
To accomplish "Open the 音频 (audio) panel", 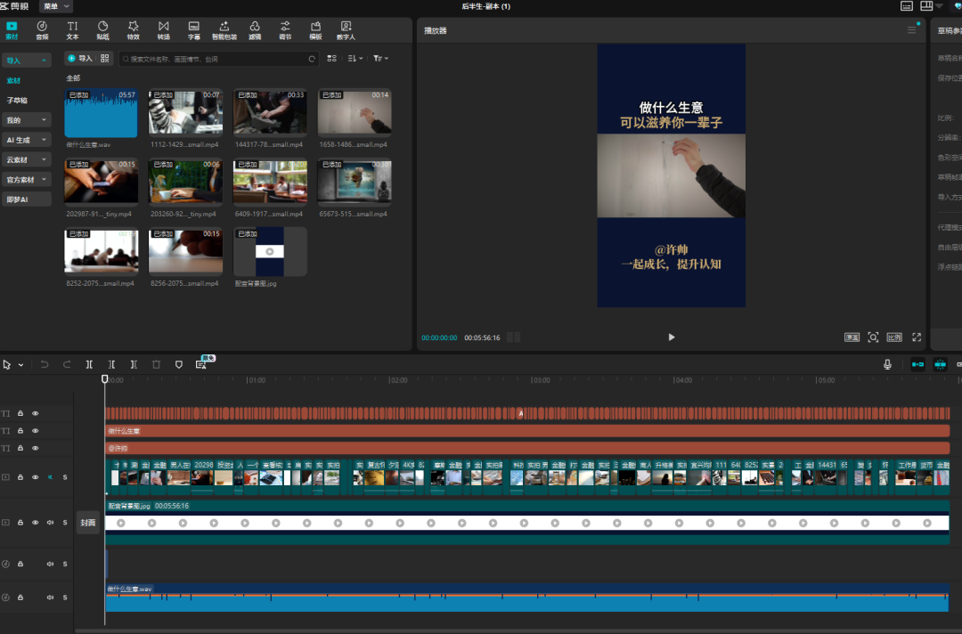I will pos(42,30).
